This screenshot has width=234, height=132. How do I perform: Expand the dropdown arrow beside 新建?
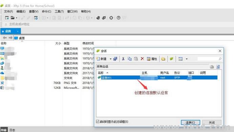pos(111,59)
